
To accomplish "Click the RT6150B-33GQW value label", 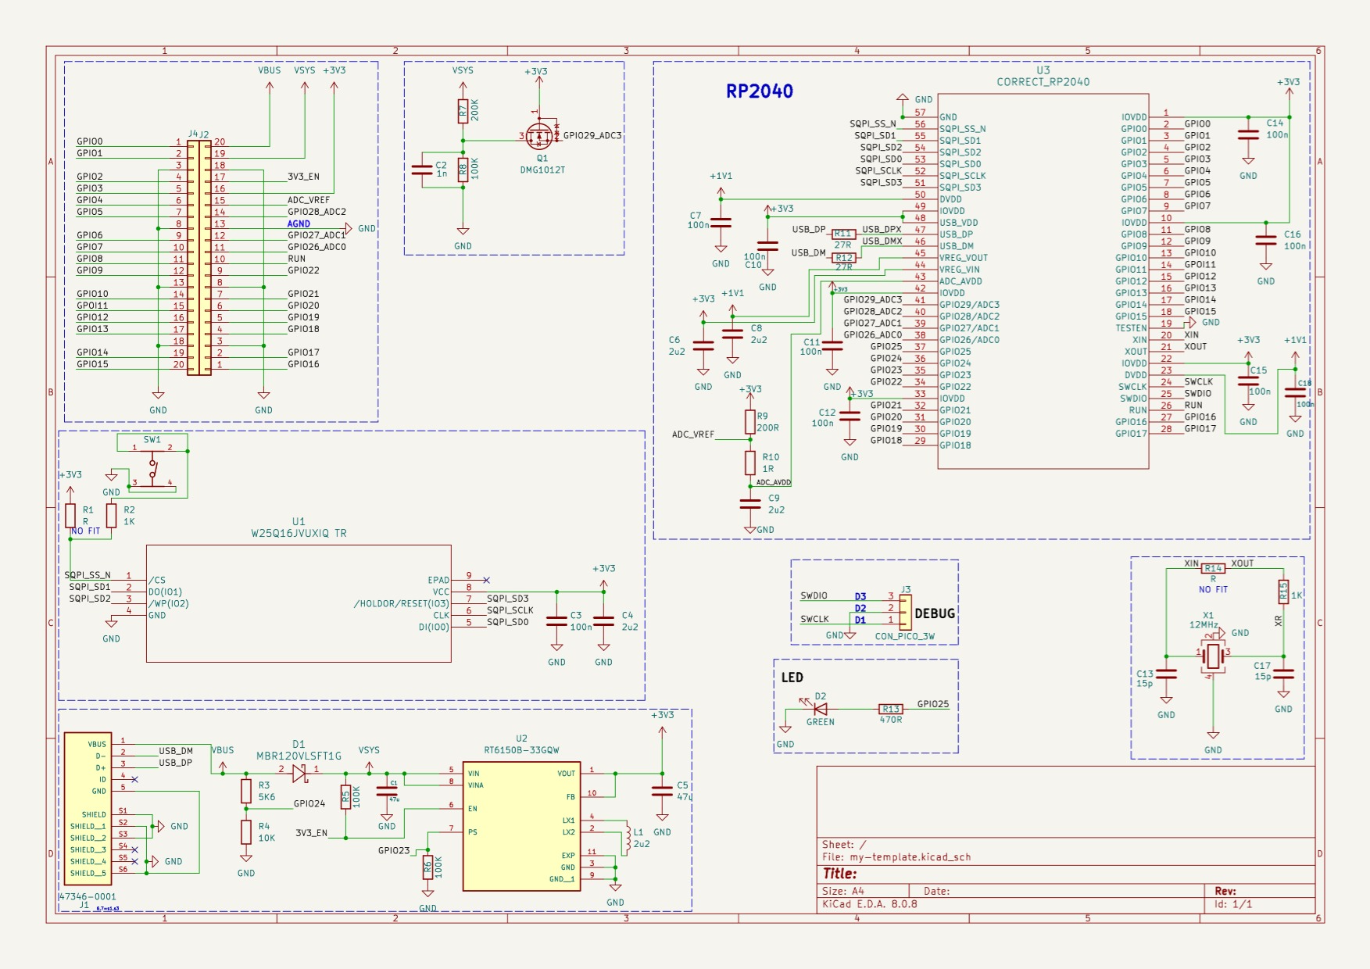I will click(x=521, y=750).
